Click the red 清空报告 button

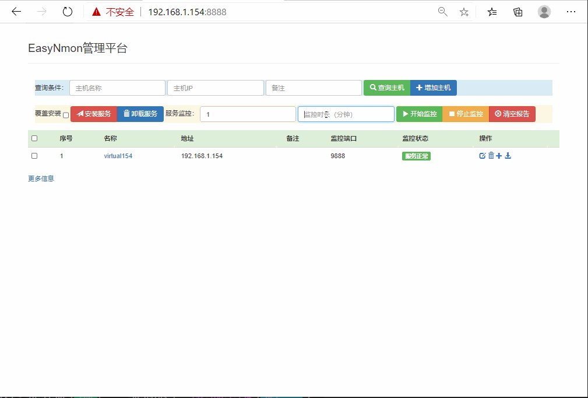point(512,114)
